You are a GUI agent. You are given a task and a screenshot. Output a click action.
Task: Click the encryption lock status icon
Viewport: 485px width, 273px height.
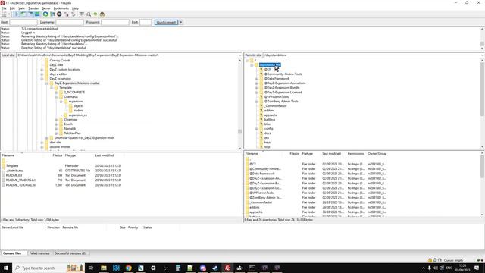tap(430, 260)
